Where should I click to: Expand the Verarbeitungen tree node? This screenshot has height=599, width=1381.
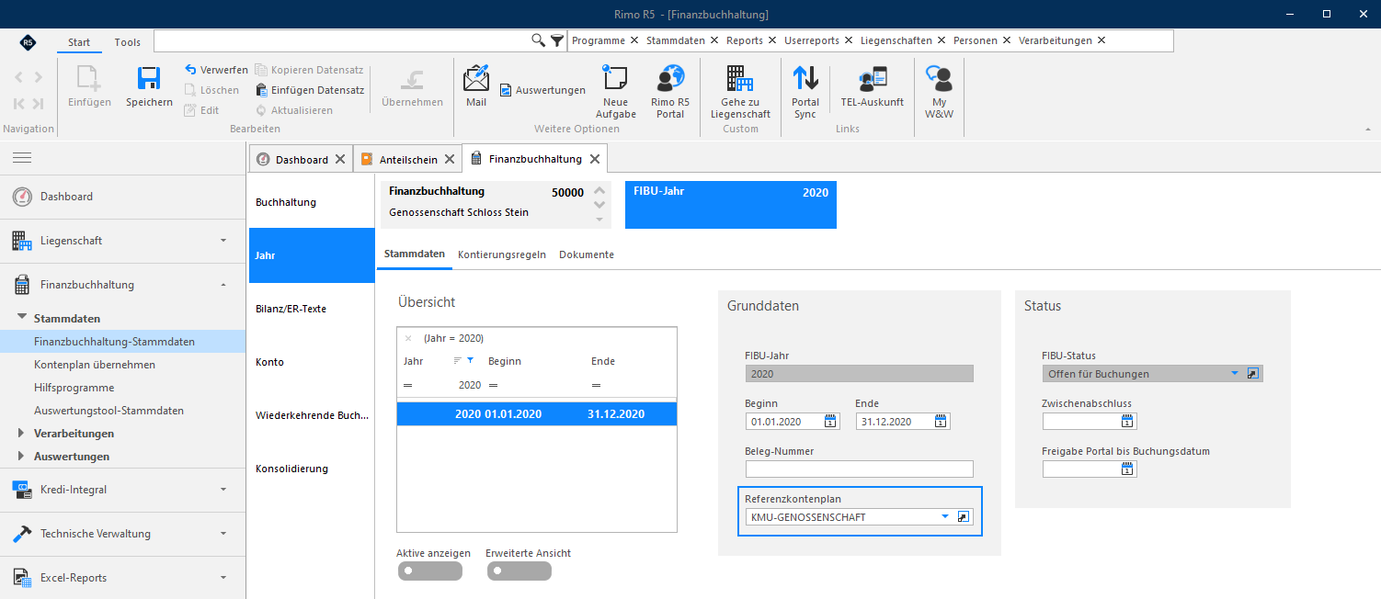tap(22, 434)
